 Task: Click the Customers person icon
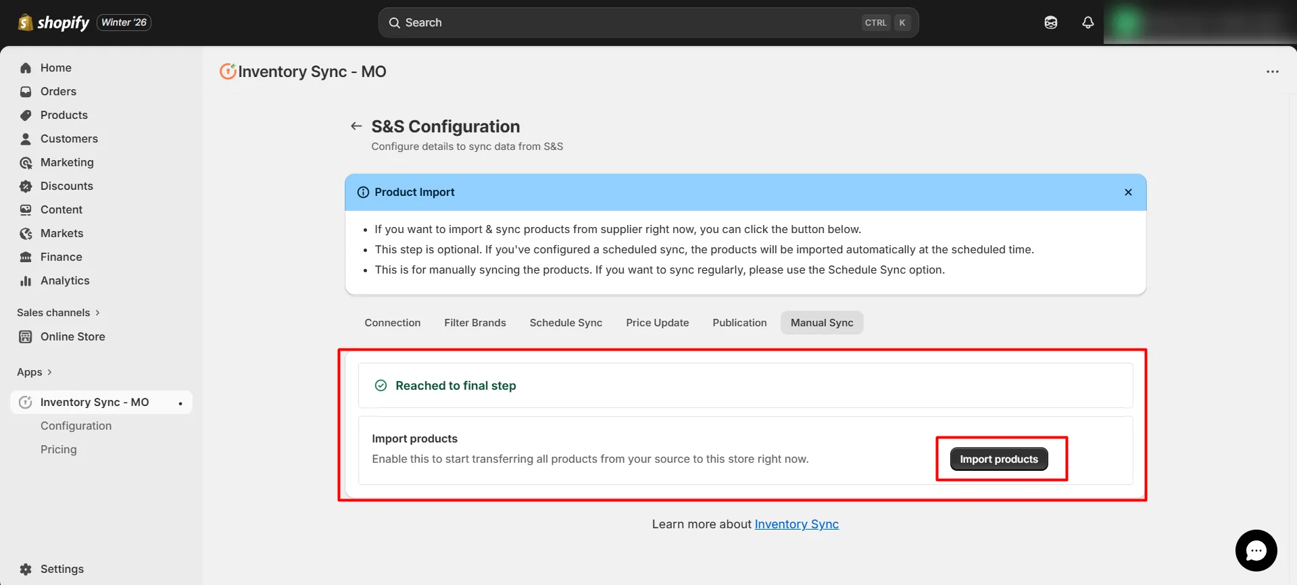click(26, 138)
